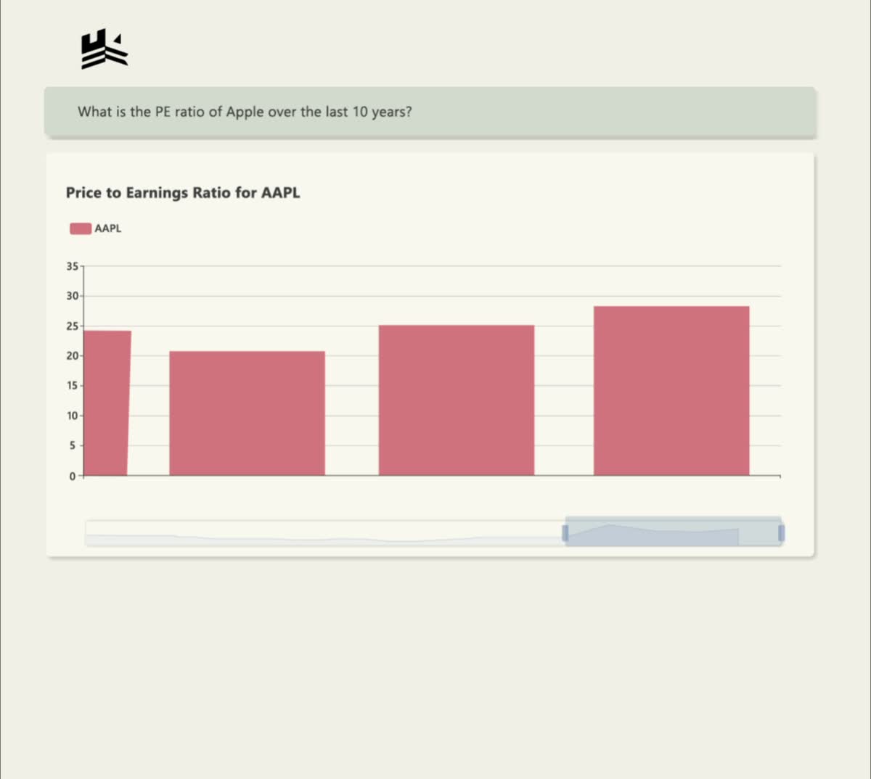Click the right zoom slider handle
This screenshot has width=871, height=779.
click(x=781, y=533)
